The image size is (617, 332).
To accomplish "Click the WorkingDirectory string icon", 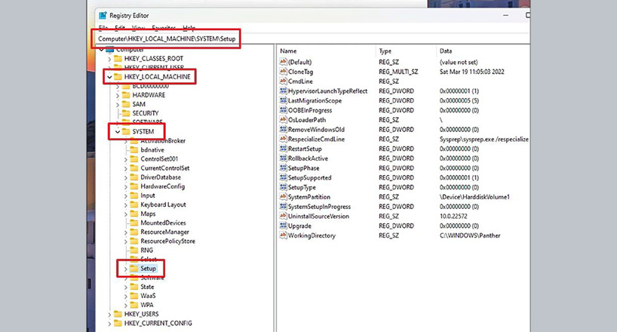I will 283,235.
